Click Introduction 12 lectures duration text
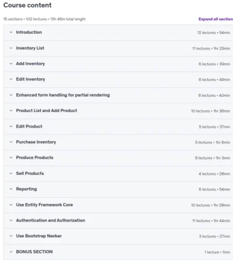 (x=214, y=33)
